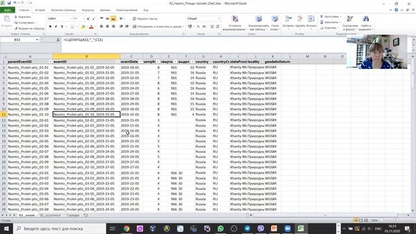
Task: Click the Windows taskbar search box
Action: click(x=59, y=228)
